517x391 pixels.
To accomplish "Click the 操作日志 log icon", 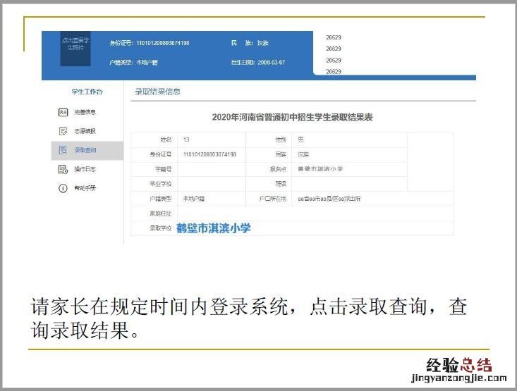I will point(63,169).
